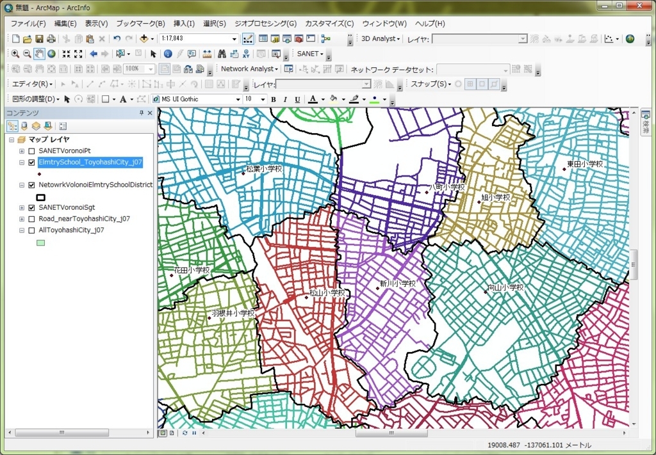The image size is (656, 455).
Task: Click the Full Extent globe icon
Action: (x=51, y=54)
